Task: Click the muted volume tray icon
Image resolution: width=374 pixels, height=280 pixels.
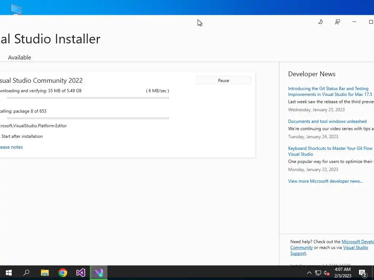Action: point(327,273)
